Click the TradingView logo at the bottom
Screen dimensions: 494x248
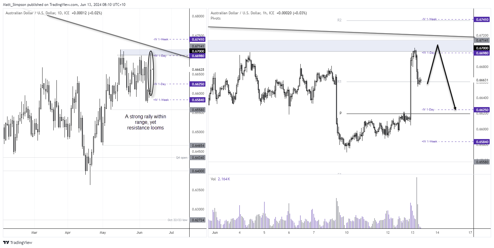tap(18, 242)
